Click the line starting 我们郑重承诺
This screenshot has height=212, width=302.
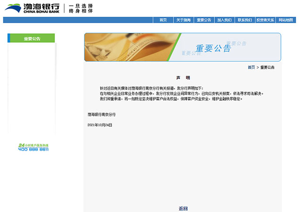tap(171, 99)
